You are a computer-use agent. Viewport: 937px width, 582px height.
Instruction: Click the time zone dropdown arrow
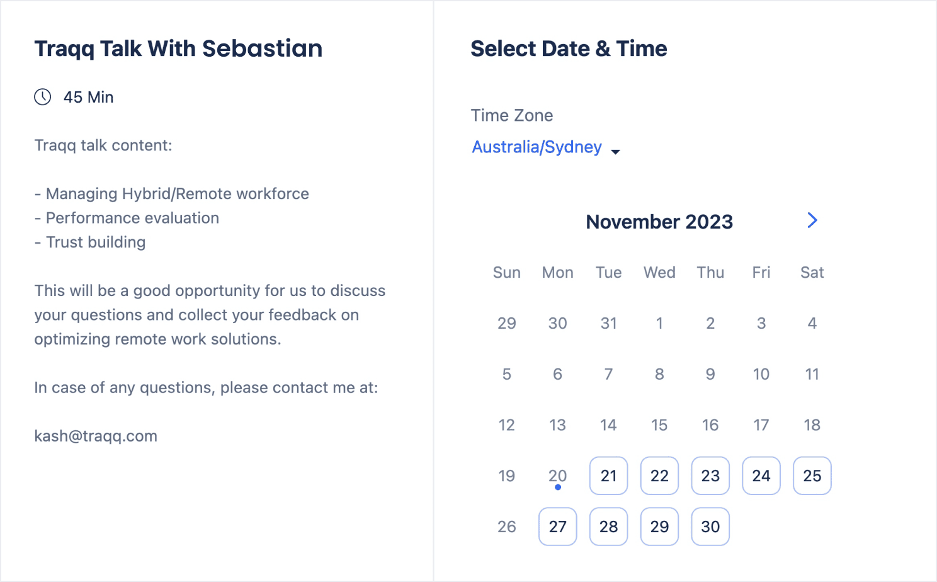point(616,152)
